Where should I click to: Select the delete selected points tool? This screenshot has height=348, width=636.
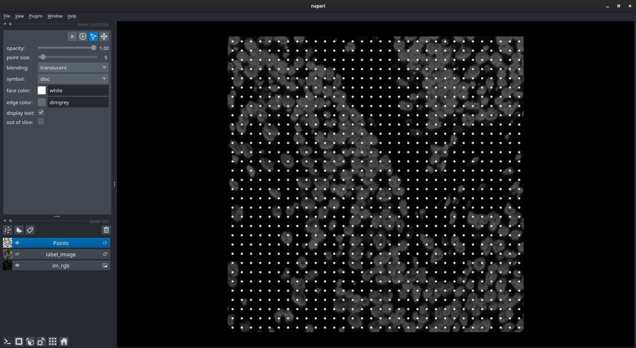(72, 36)
